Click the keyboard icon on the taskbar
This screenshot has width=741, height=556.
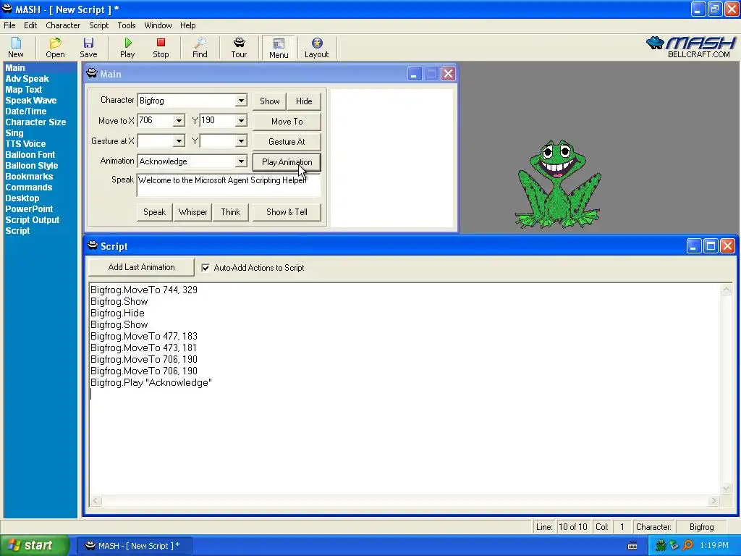(632, 546)
